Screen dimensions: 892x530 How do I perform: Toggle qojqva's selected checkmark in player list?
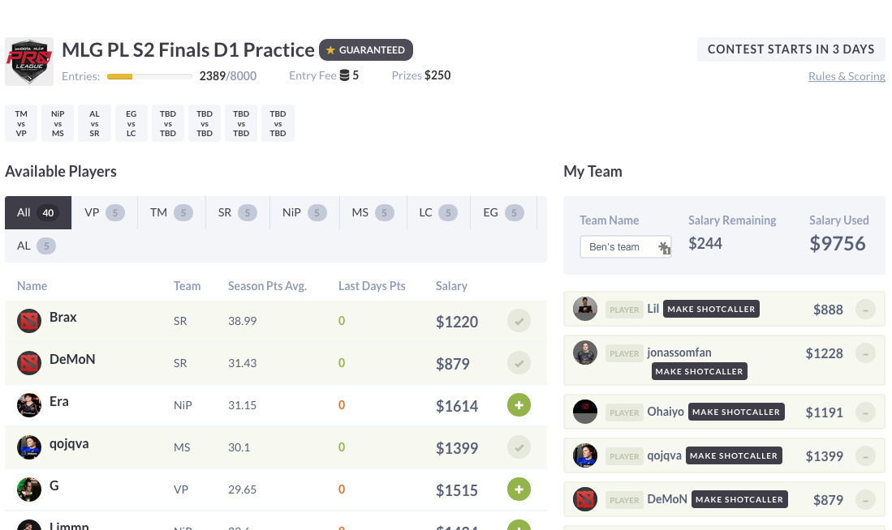pos(519,447)
